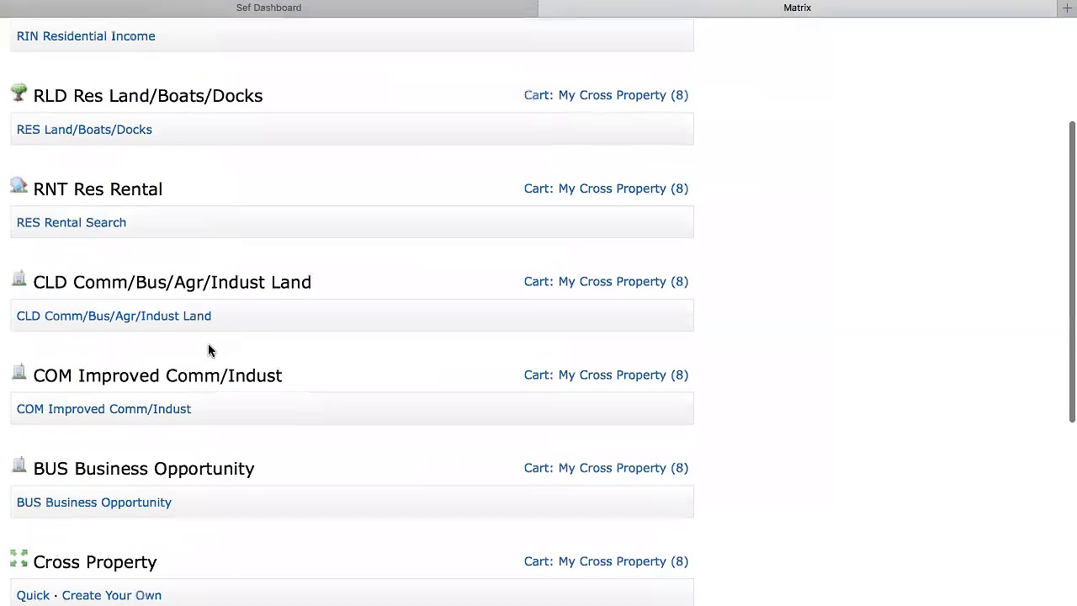The image size is (1077, 606).
Task: Open the cart link in the CLD row
Action: click(606, 282)
